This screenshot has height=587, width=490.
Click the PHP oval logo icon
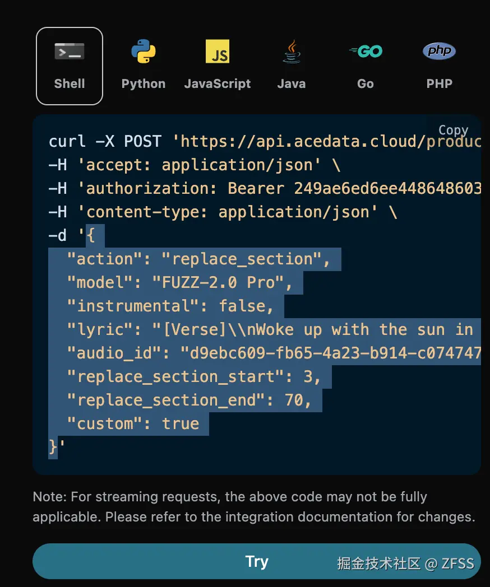tap(439, 52)
